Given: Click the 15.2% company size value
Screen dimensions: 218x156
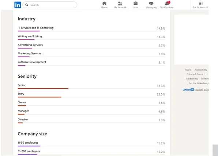Looking at the screenshot, I should (161, 143).
